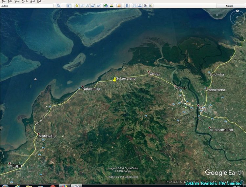
Task: Add an image overlay from the toolbar
Action: click(93, 6)
